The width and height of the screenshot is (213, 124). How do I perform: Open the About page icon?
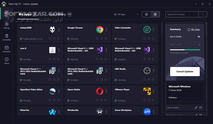tap(7, 60)
